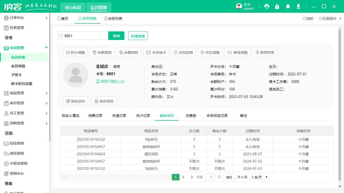Open 自定义属性 tab
Viewport: 344px width, 193px height.
(70, 116)
